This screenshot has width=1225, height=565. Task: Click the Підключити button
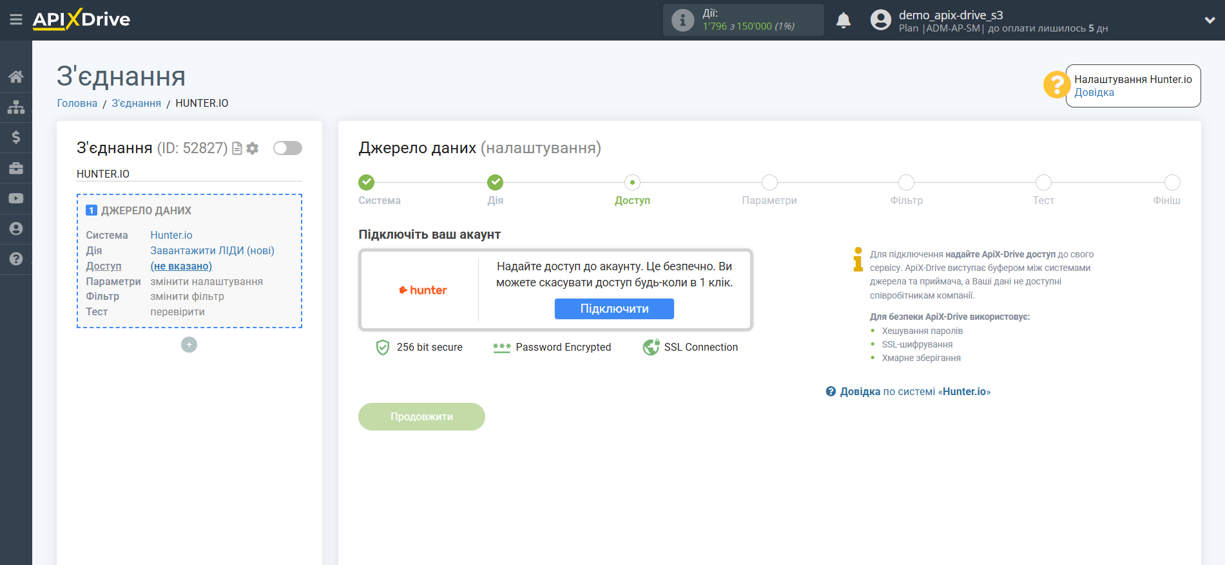(614, 309)
